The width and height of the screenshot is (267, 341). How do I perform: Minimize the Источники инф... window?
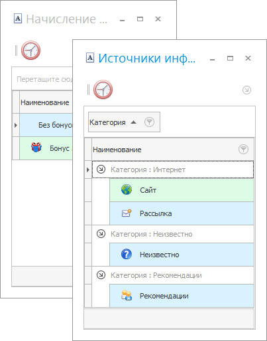[x=212, y=59]
